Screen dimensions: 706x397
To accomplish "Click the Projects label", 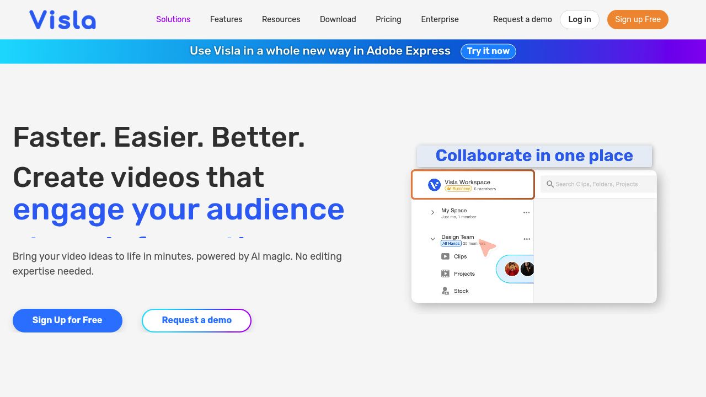I will (x=464, y=273).
